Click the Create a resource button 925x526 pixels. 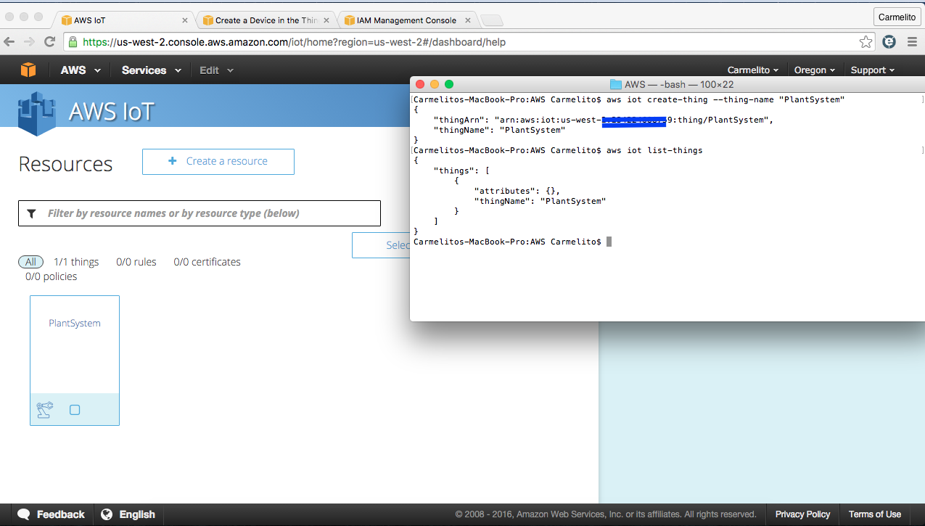(x=218, y=161)
